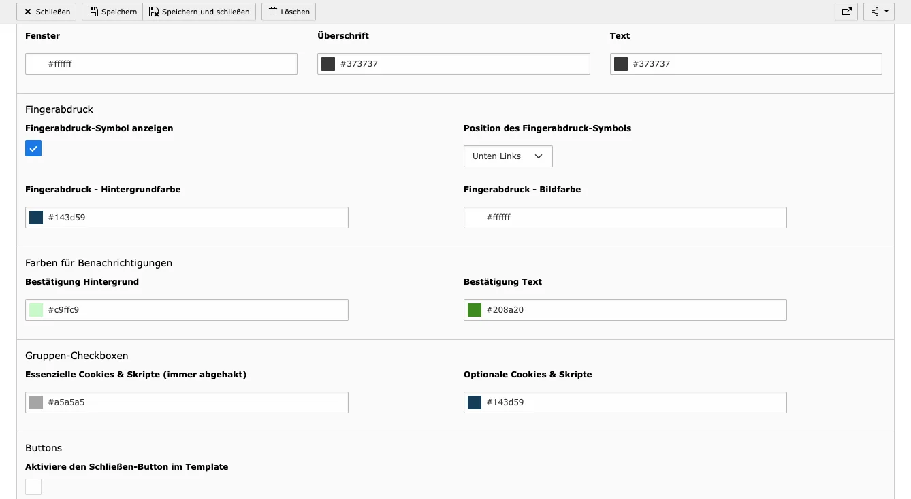The height and width of the screenshot is (499, 911).
Task: Toggle the checked fingerprint display checkbox off
Action: coord(33,148)
